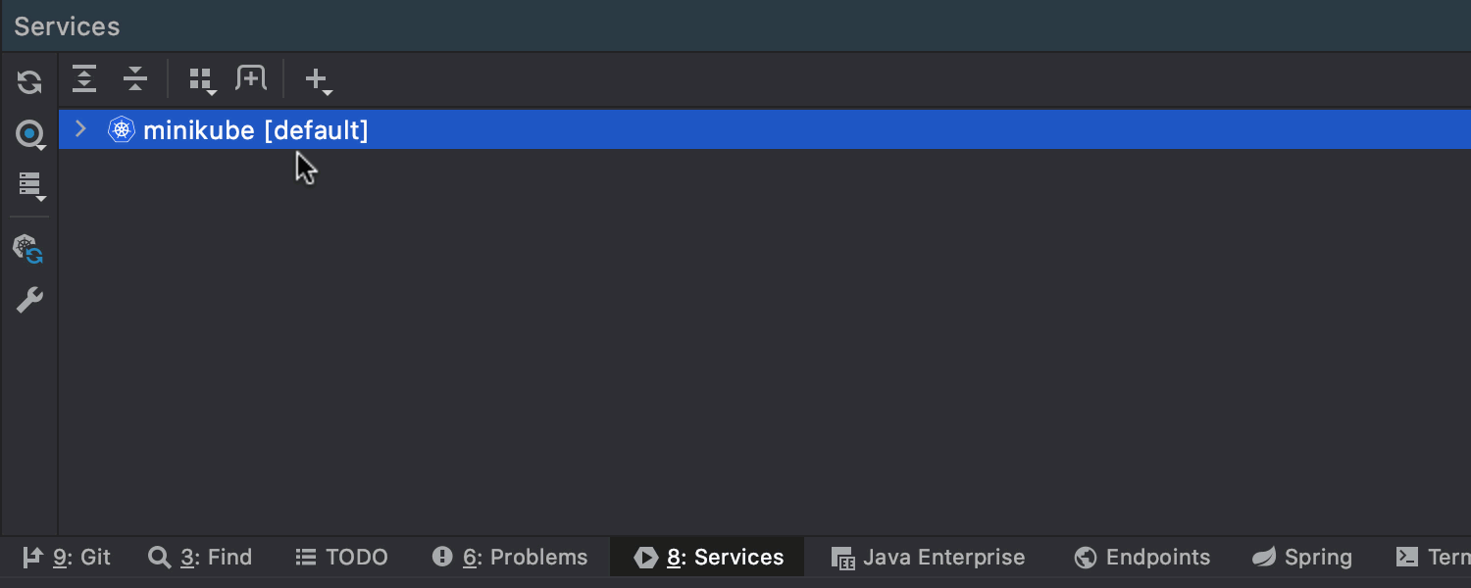Open the server view options dropdown
This screenshot has height=588, width=1471.
coord(30,185)
